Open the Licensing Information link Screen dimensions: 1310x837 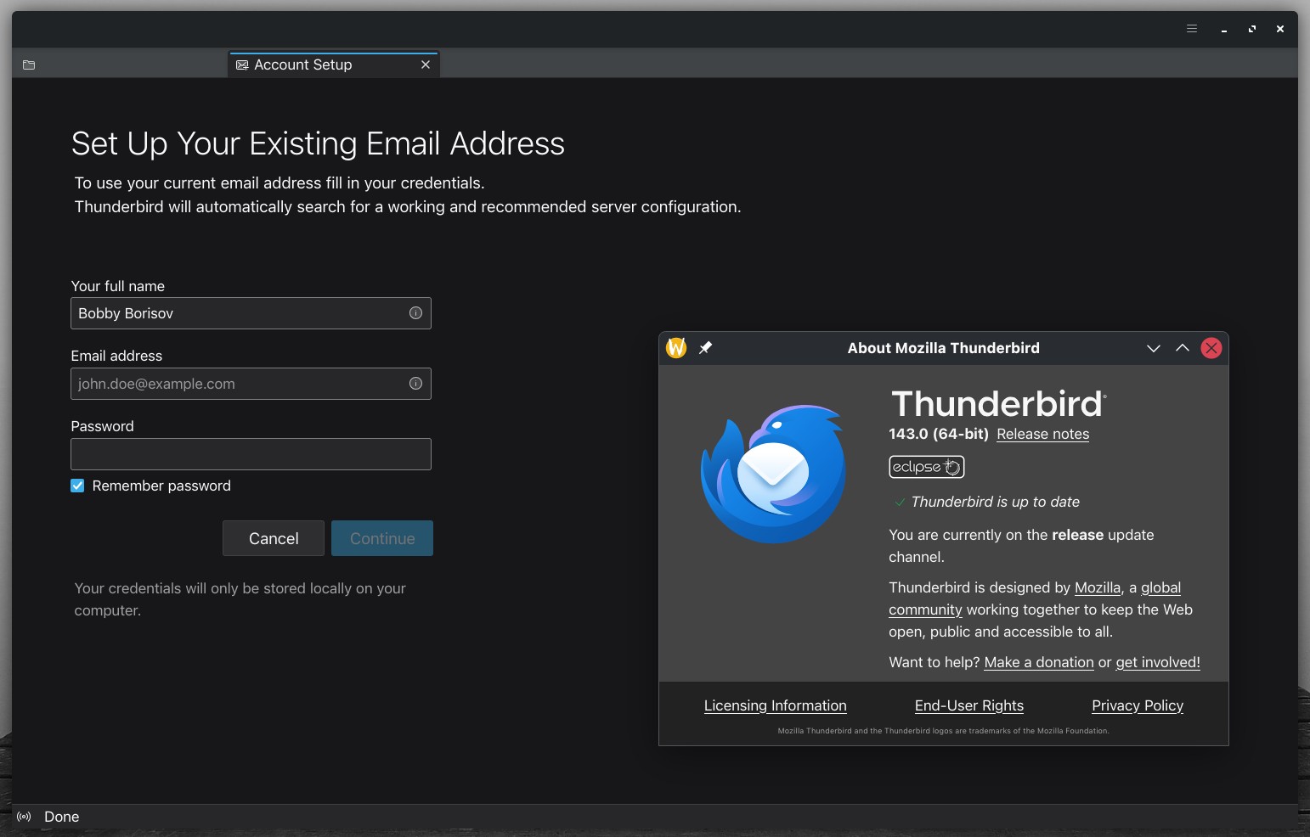click(776, 705)
